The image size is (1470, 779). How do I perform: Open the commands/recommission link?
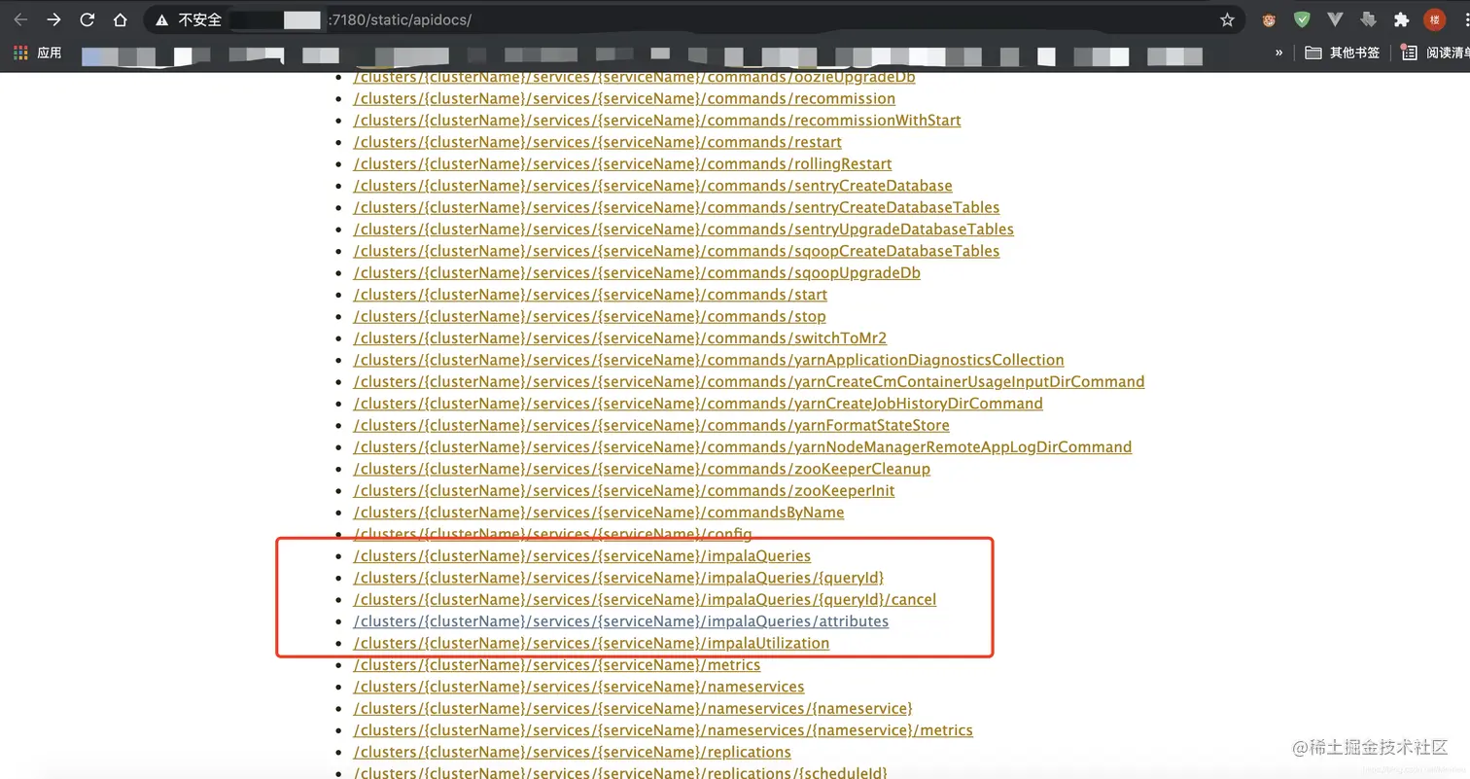point(624,98)
